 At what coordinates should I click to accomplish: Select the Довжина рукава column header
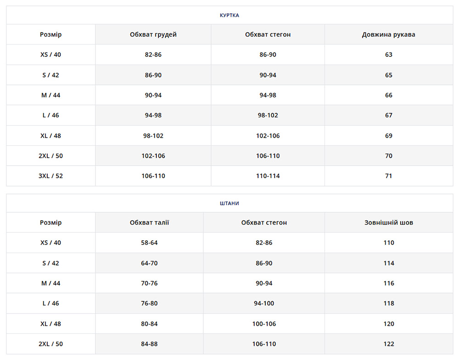point(388,34)
